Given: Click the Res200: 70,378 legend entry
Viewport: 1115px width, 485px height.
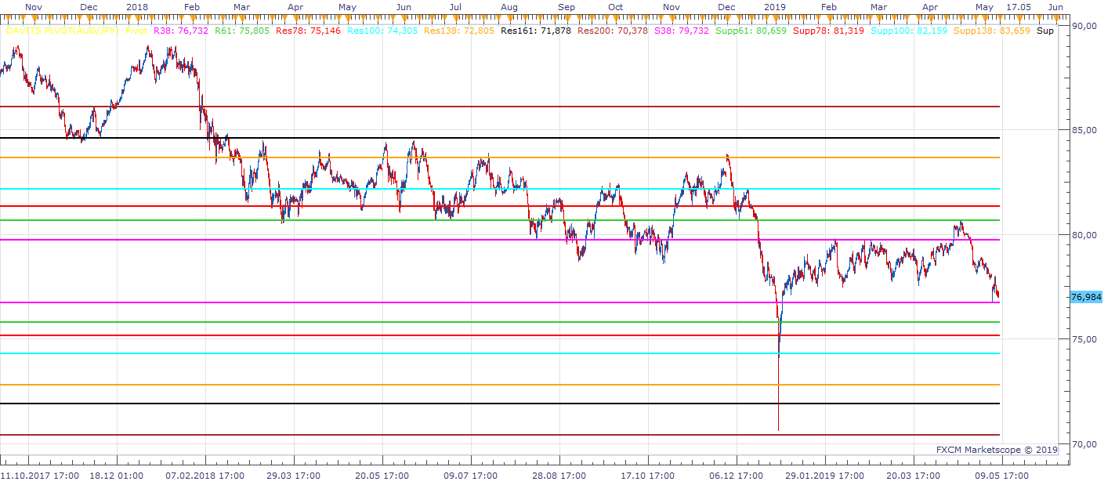Looking at the screenshot, I should 613,31.
